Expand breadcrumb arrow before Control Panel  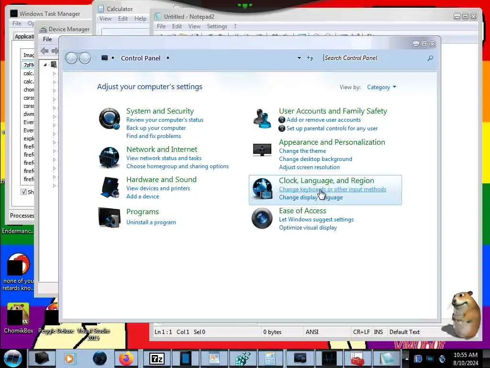[113, 58]
